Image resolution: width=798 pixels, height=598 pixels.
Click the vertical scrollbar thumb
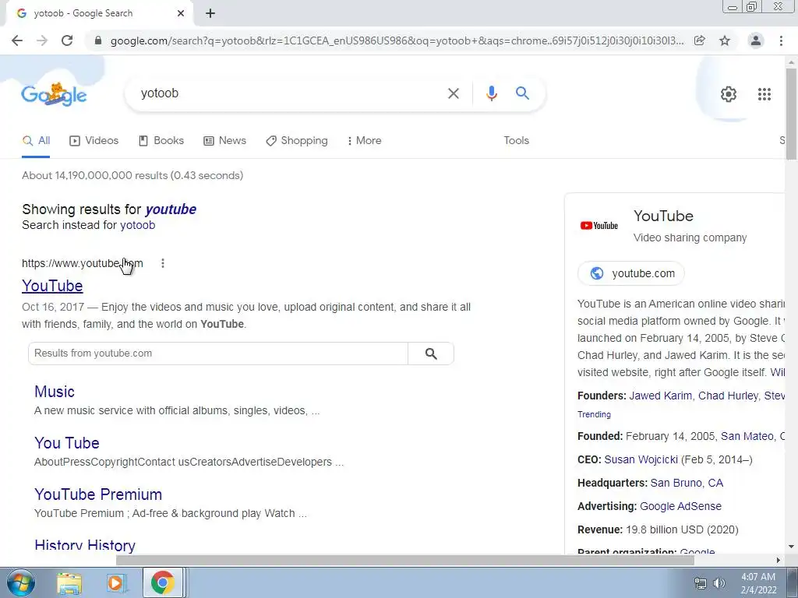(791, 113)
